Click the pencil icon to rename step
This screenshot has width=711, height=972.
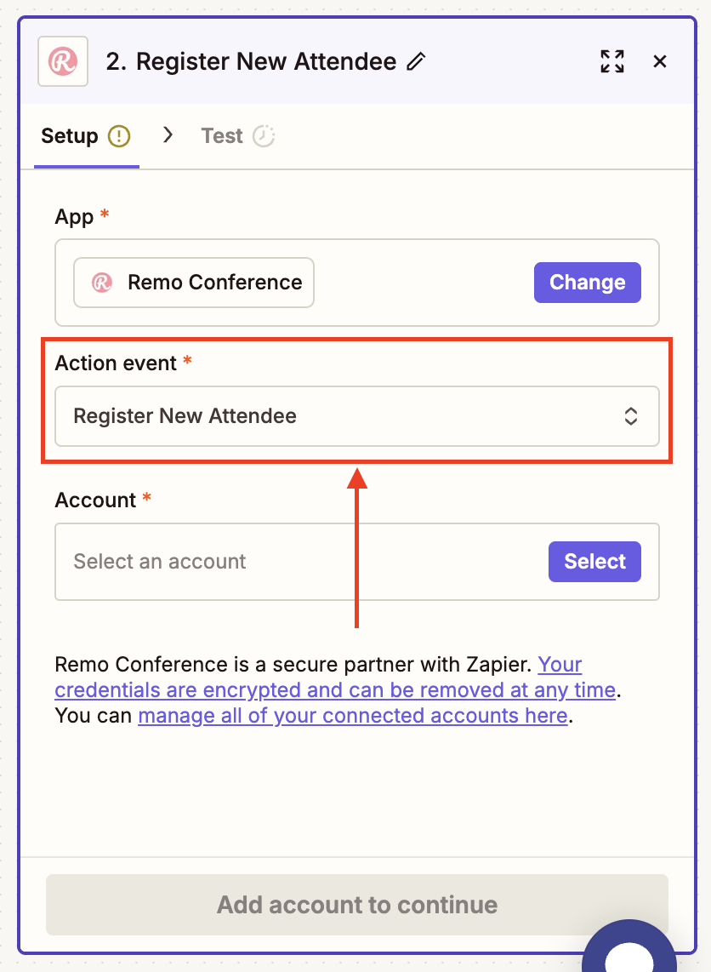(416, 61)
